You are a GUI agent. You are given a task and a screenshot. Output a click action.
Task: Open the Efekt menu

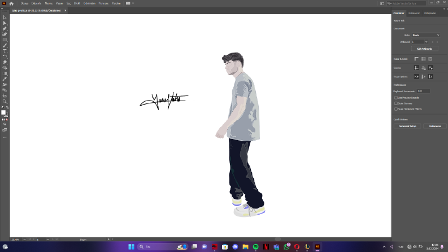[77, 3]
